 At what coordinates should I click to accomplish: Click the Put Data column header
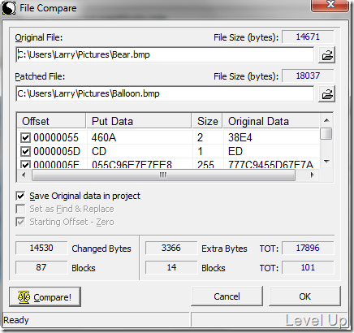coord(139,121)
